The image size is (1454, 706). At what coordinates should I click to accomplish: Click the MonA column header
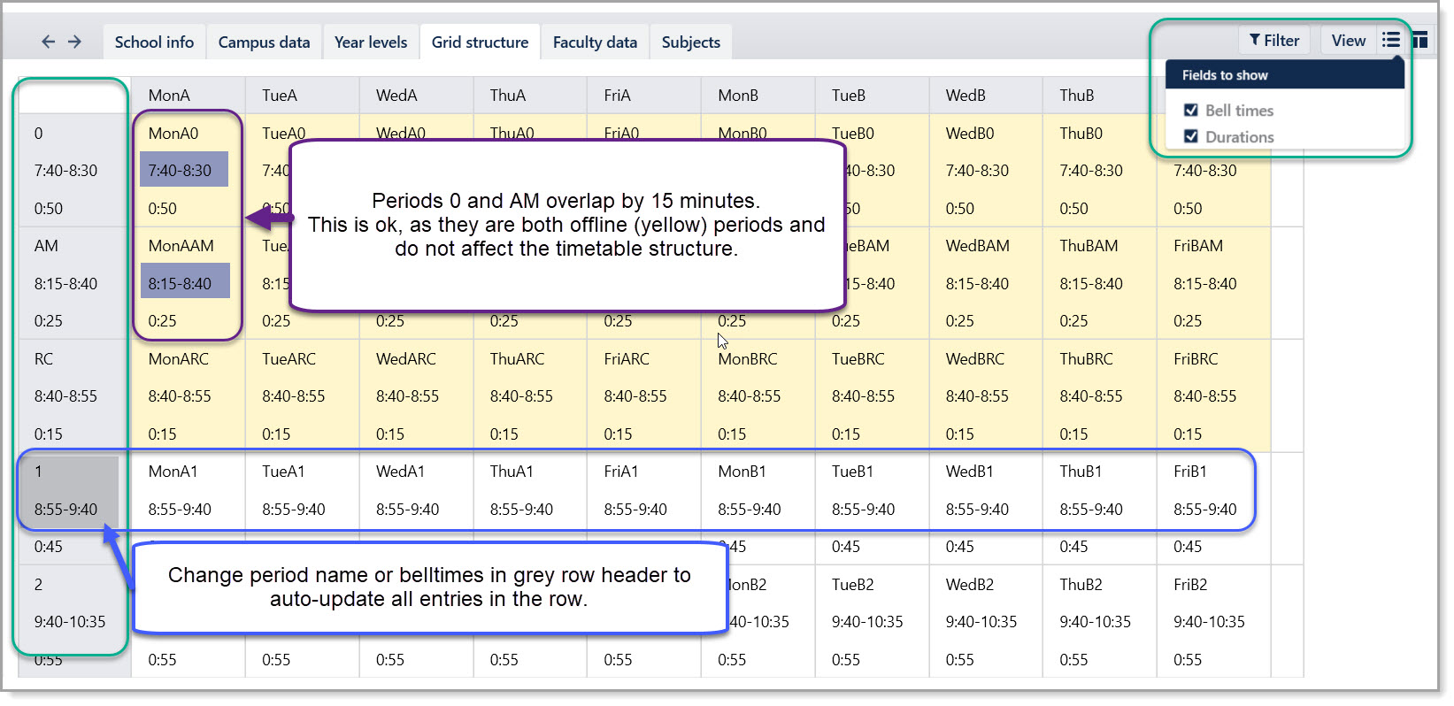click(x=169, y=96)
